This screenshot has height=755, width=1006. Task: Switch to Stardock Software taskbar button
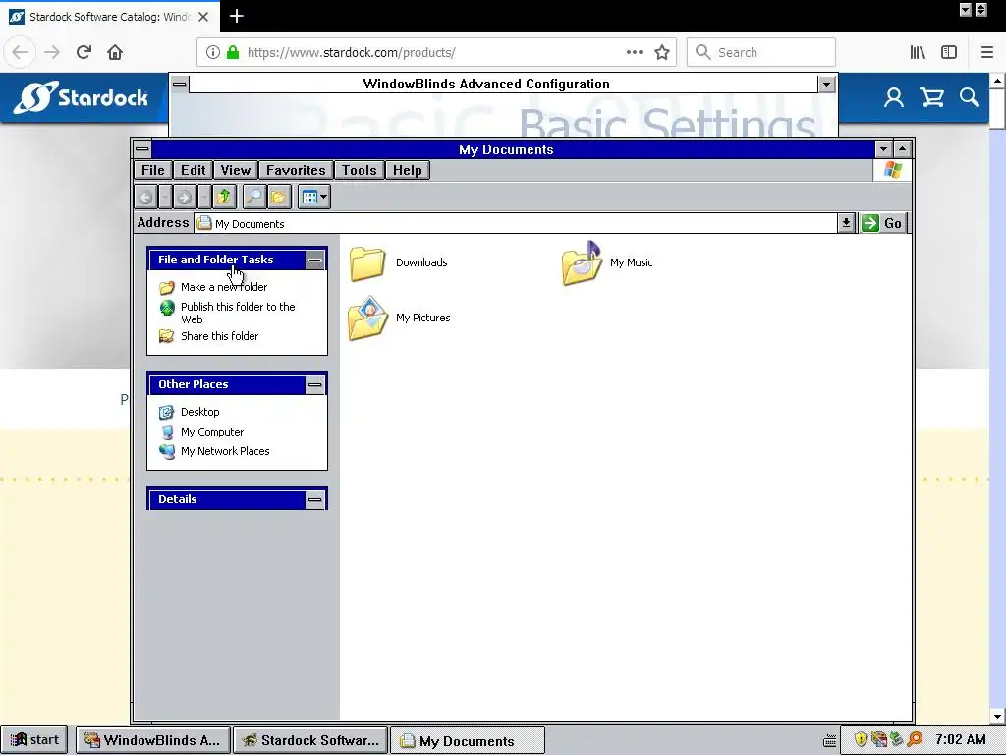pos(310,740)
